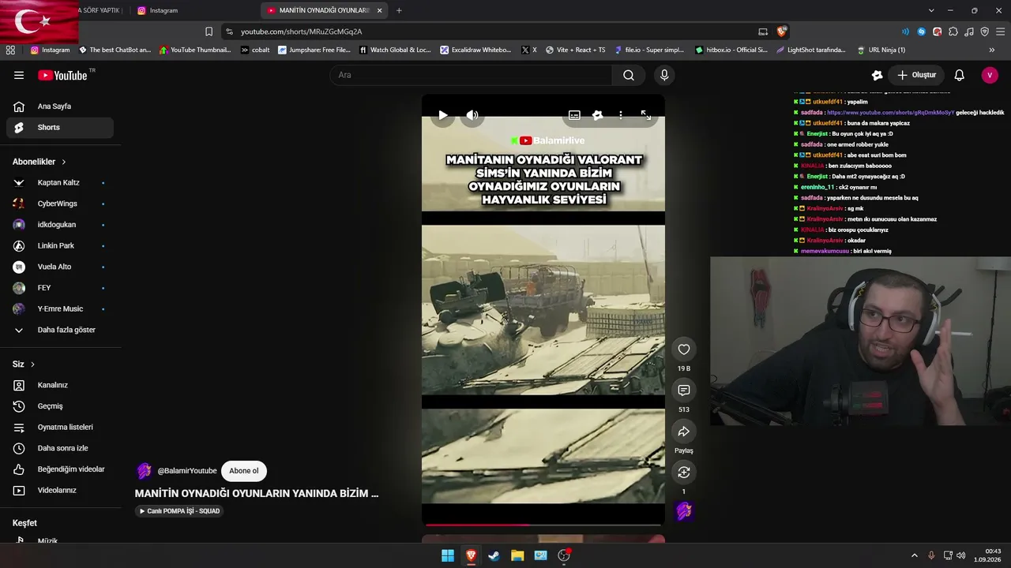The height and width of the screenshot is (568, 1011).
Task: Open Brave Shields icon
Action: [782, 32]
